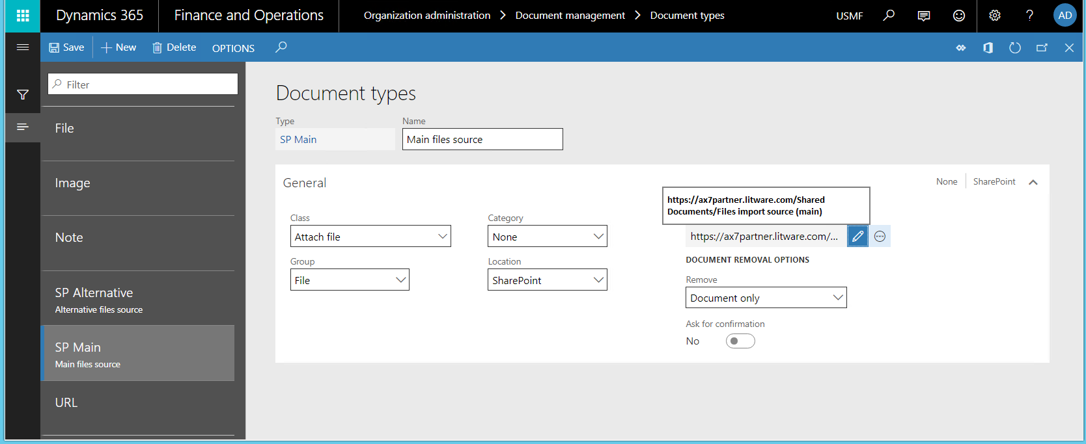Toggle the hamburger navigation menu
This screenshot has height=444, width=1086.
23,47
